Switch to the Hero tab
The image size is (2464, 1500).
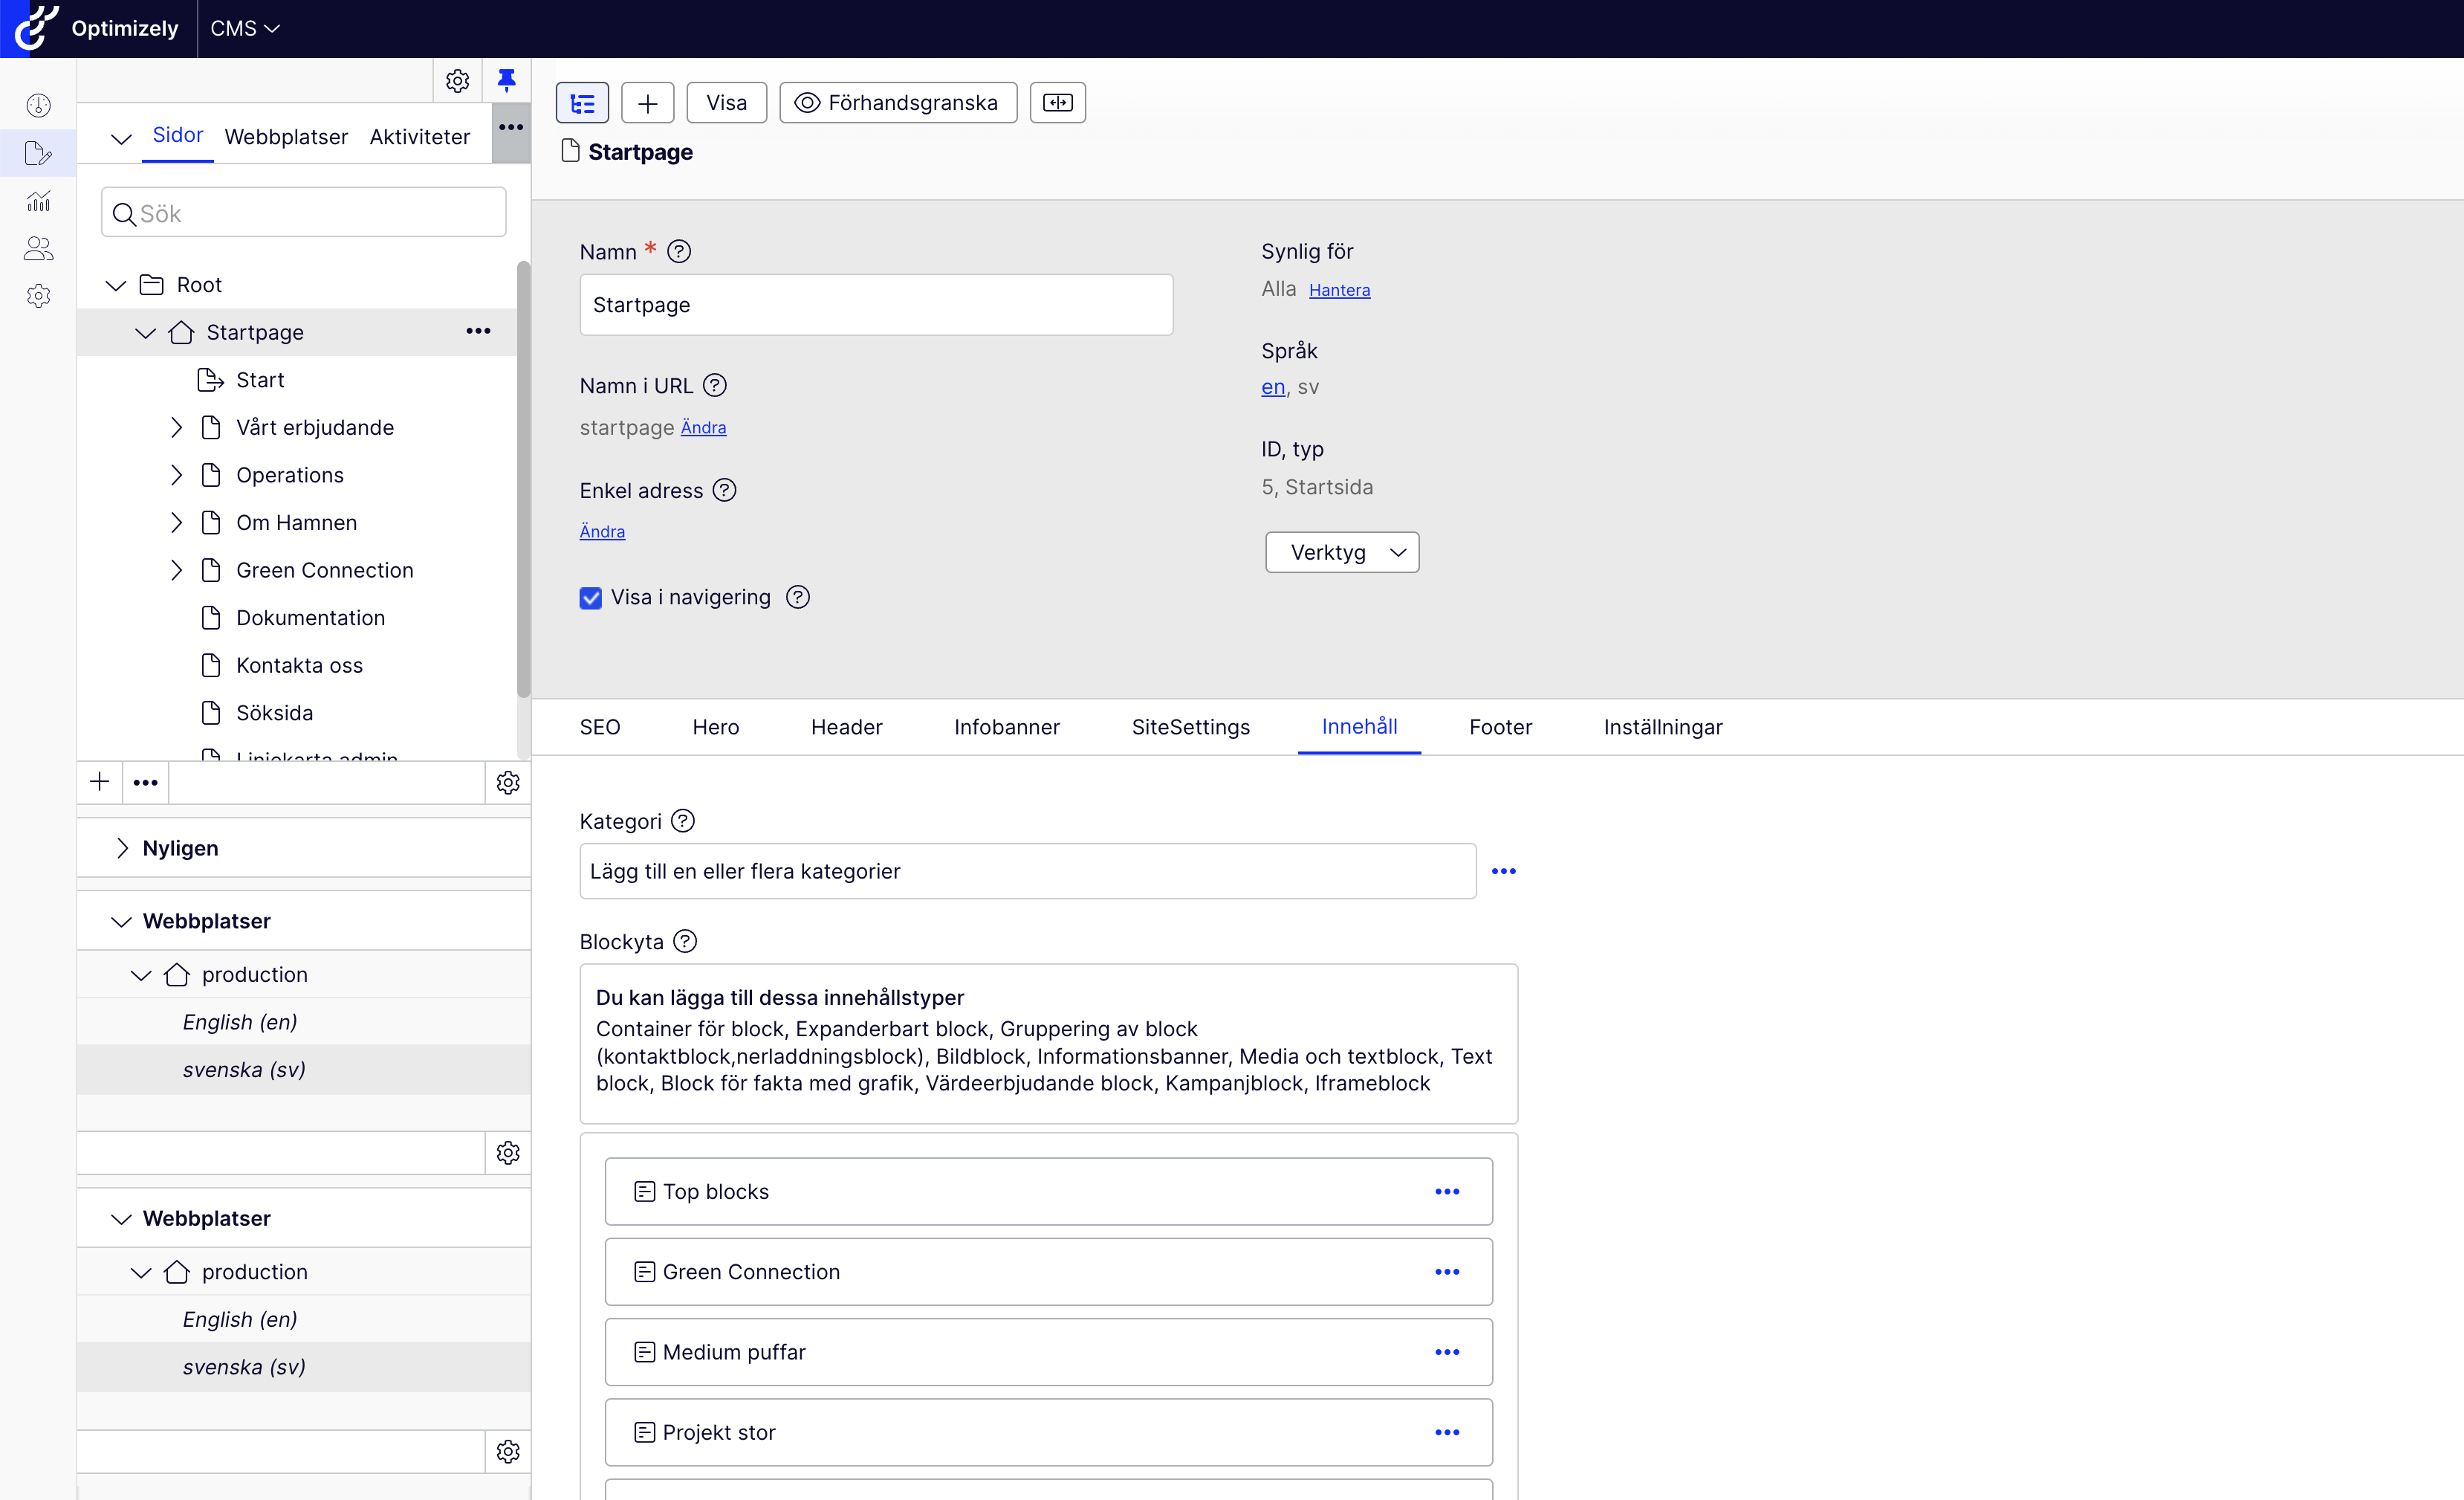tap(715, 727)
